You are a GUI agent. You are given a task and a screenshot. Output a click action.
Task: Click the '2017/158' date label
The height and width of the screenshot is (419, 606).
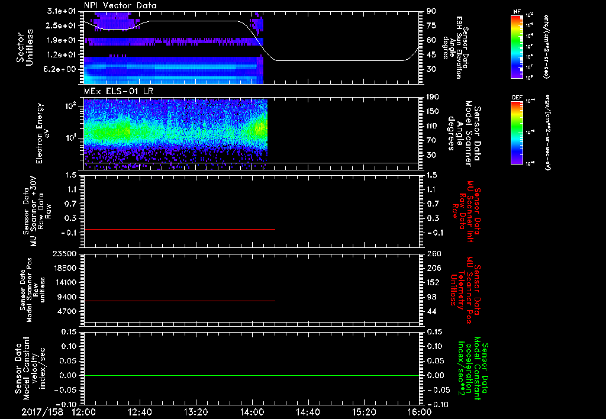tap(42, 412)
